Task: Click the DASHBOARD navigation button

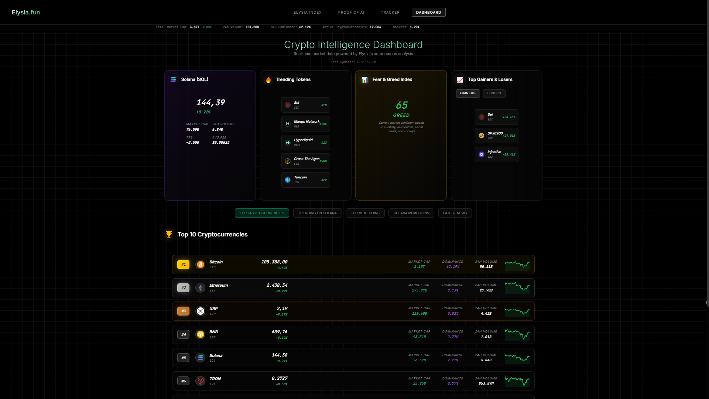Action: pos(428,12)
